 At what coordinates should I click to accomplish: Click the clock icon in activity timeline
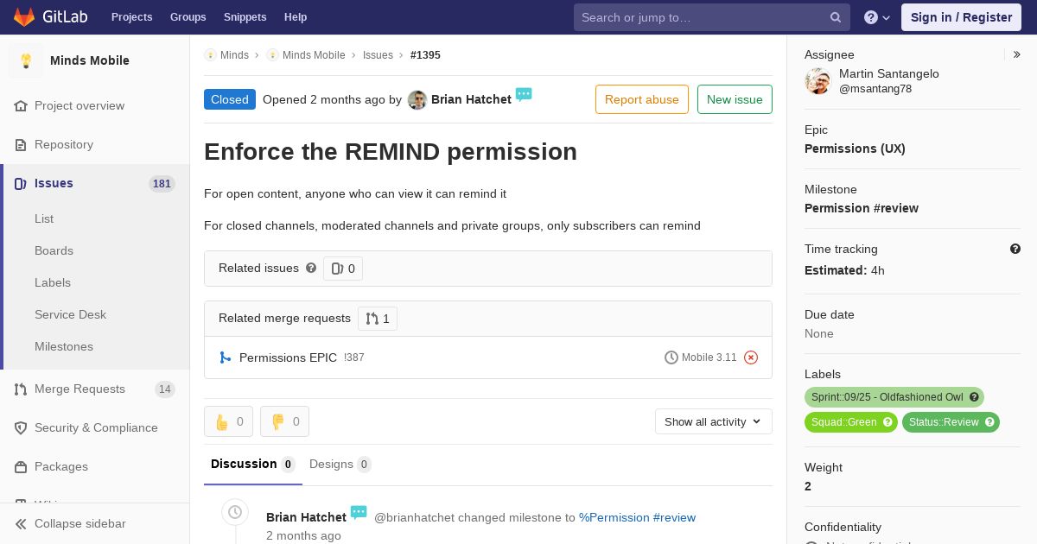coord(235,513)
